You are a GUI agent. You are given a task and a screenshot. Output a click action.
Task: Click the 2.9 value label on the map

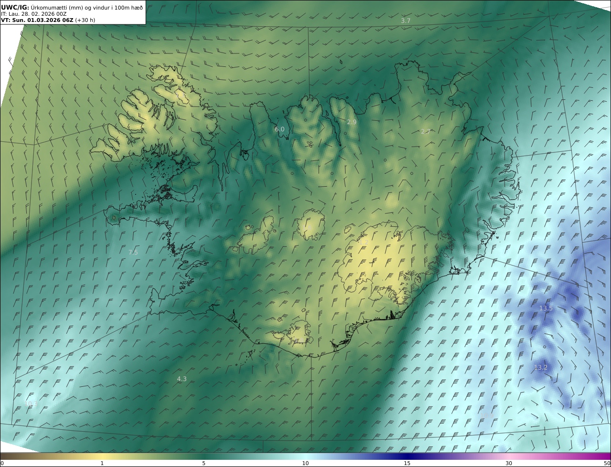point(351,122)
